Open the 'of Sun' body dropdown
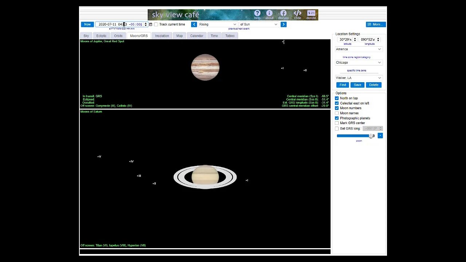 coord(259,24)
